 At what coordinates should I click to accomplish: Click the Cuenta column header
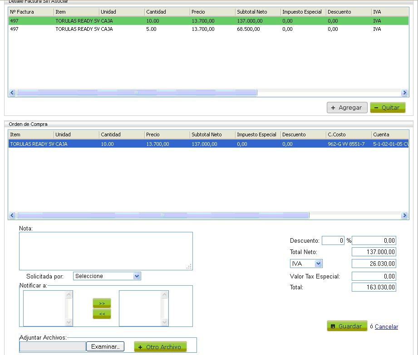(390, 134)
